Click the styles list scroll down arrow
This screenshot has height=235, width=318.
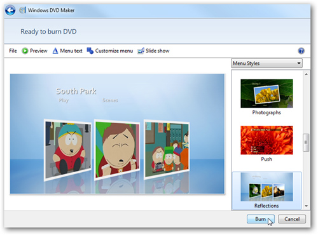(306, 206)
